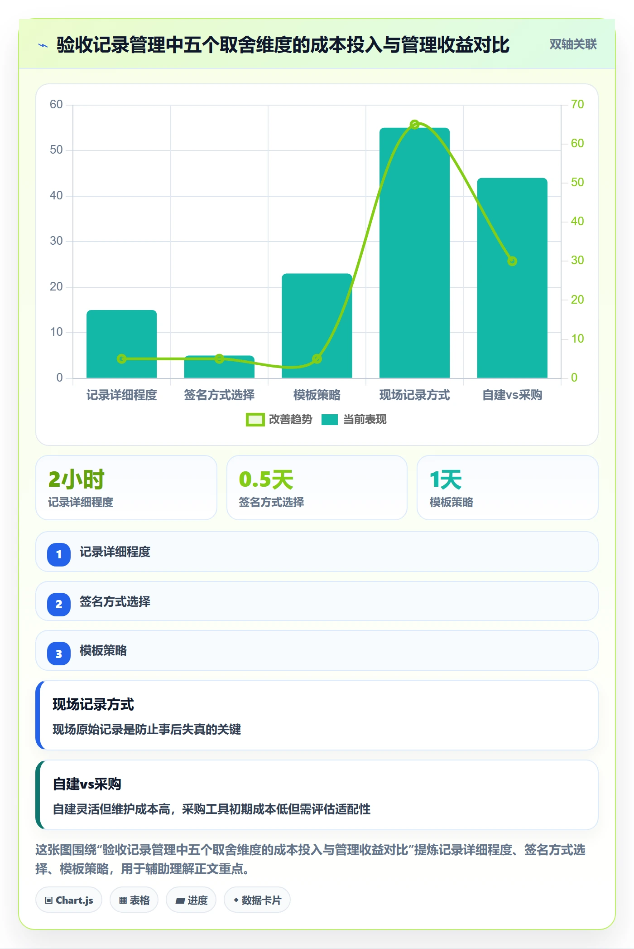
Task: Click the chart title 验收记录管理中五个取舍维度
Action: click(x=283, y=45)
